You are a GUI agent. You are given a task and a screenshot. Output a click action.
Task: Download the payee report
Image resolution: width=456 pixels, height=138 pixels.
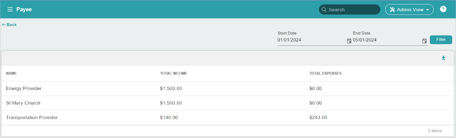tap(443, 58)
